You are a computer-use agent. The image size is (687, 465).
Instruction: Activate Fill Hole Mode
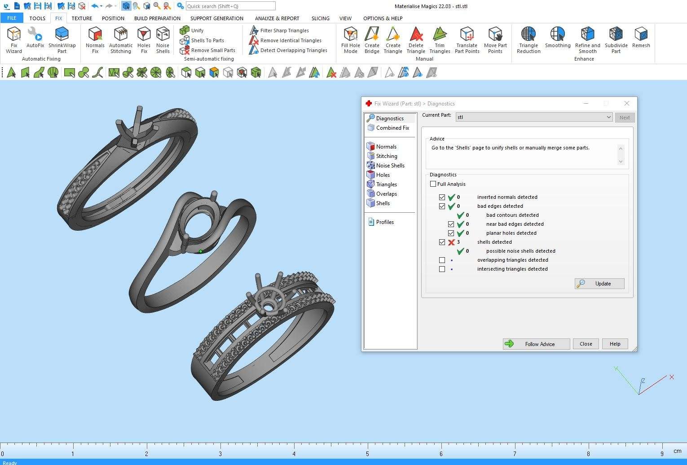[350, 39]
